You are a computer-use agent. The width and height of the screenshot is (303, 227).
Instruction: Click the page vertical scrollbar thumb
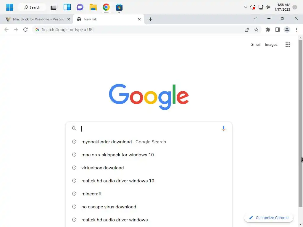[300, 124]
